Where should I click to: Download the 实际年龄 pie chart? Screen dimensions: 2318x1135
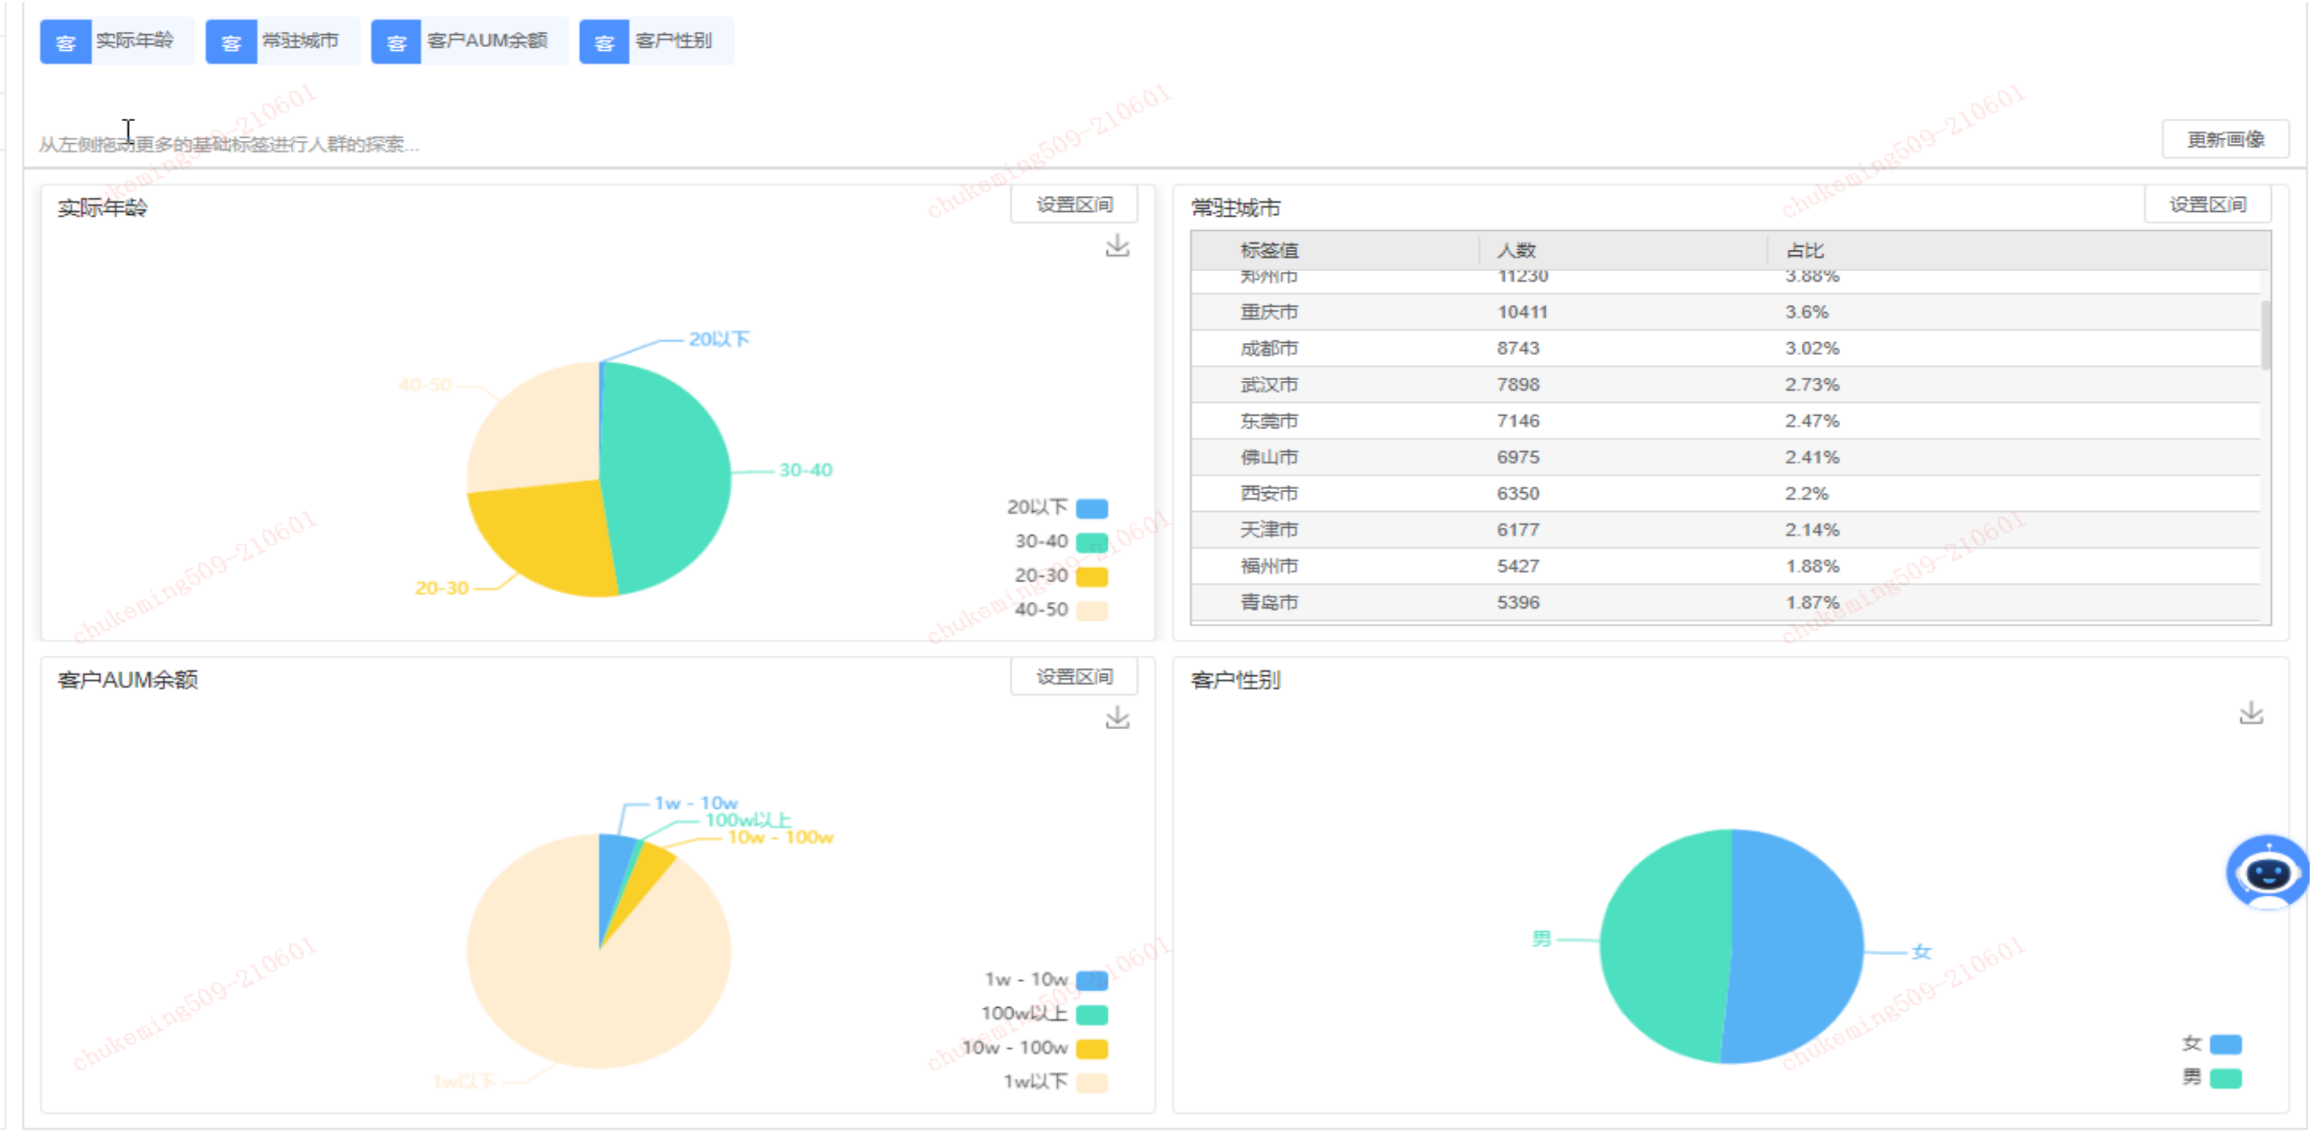point(1117,246)
